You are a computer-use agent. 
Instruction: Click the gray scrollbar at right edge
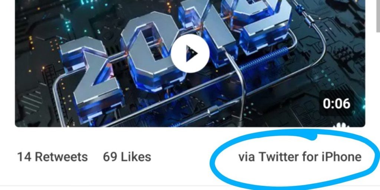[378, 16]
